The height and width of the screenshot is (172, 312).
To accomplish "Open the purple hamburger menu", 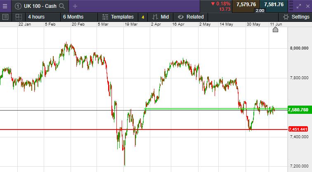I will point(5,6).
